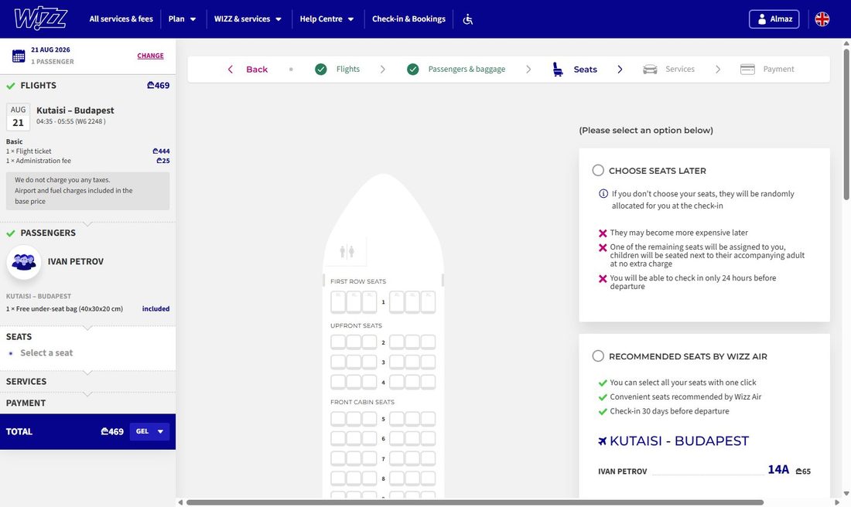The image size is (851, 507).
Task: Click Select a seat in sidebar
Action: [46, 353]
